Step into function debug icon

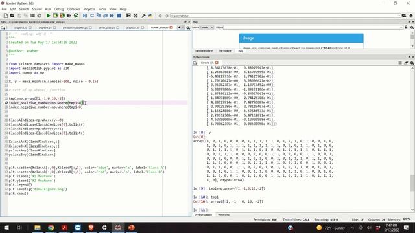pyautogui.click(x=99, y=16)
